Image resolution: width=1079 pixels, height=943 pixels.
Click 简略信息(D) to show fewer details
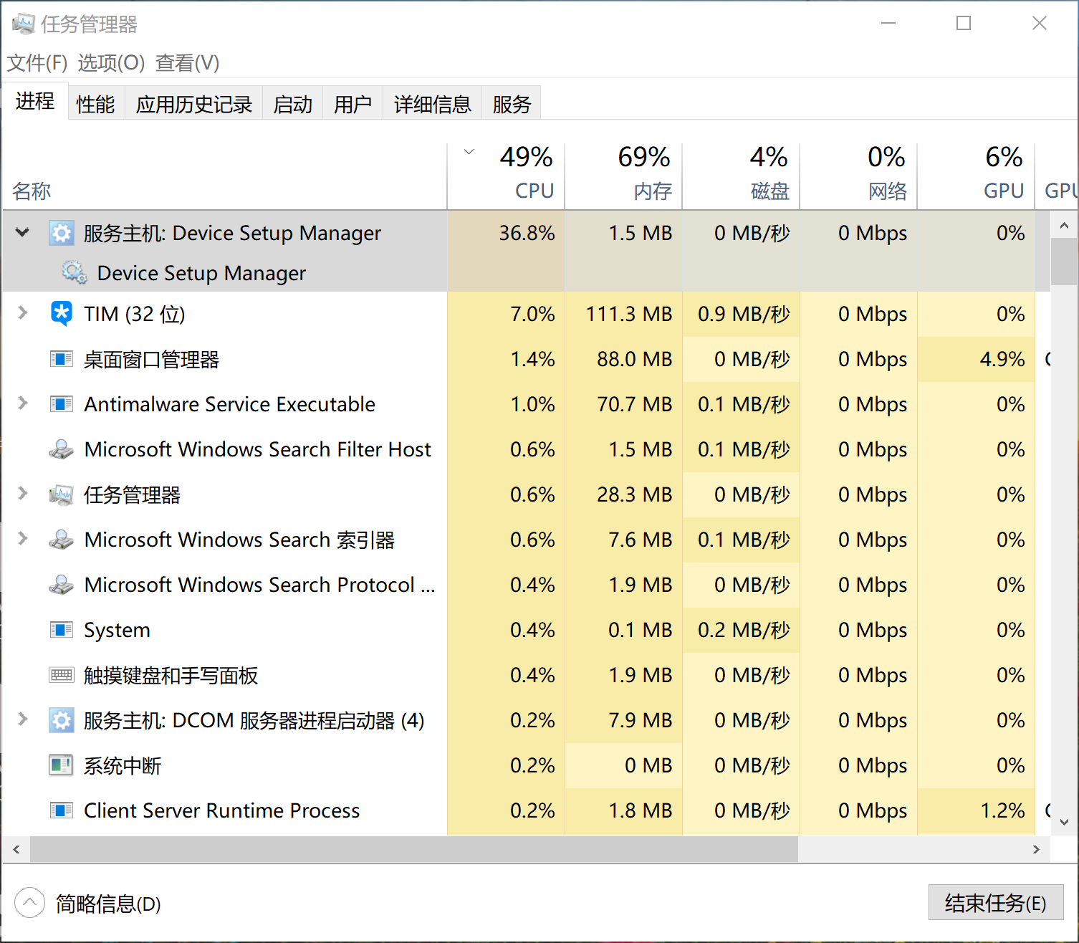click(87, 904)
